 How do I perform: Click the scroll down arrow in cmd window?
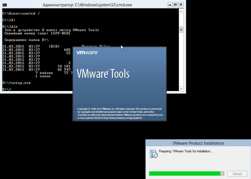(181, 89)
